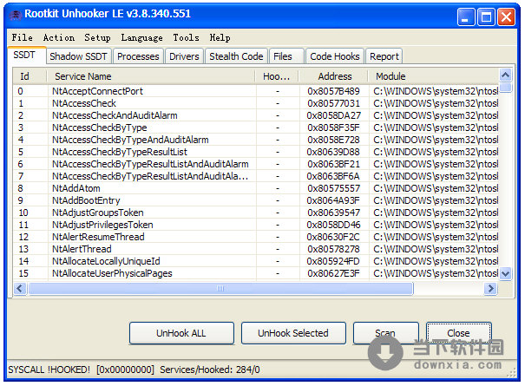Click the UnHook Selected button
Viewport: 525px width, 386px height.
tap(292, 333)
